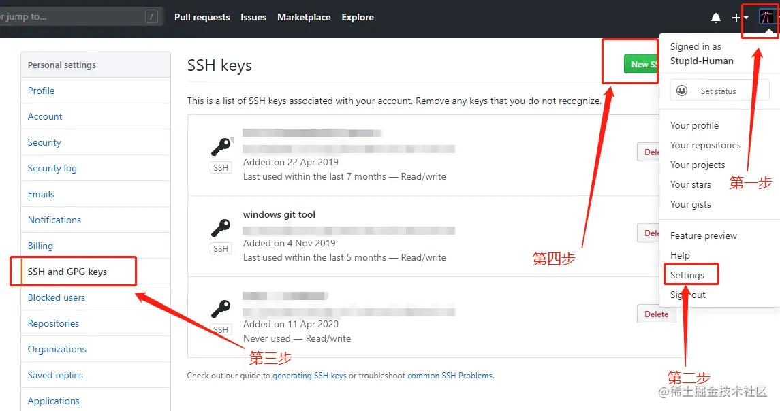The width and height of the screenshot is (780, 411).
Task: Open the plus create-new dropdown
Action: click(x=740, y=18)
